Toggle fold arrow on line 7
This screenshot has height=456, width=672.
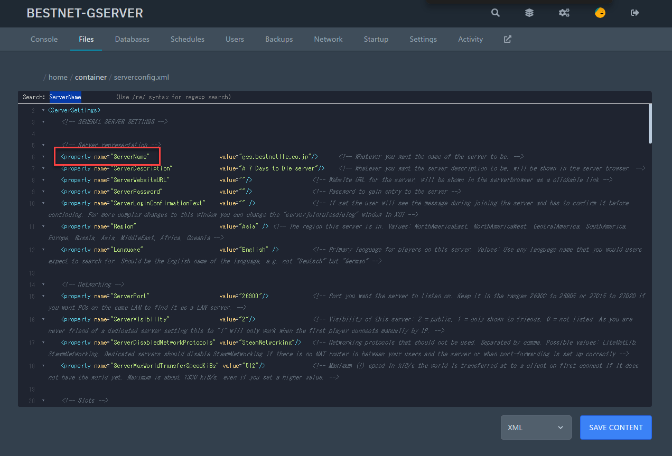[x=43, y=168]
